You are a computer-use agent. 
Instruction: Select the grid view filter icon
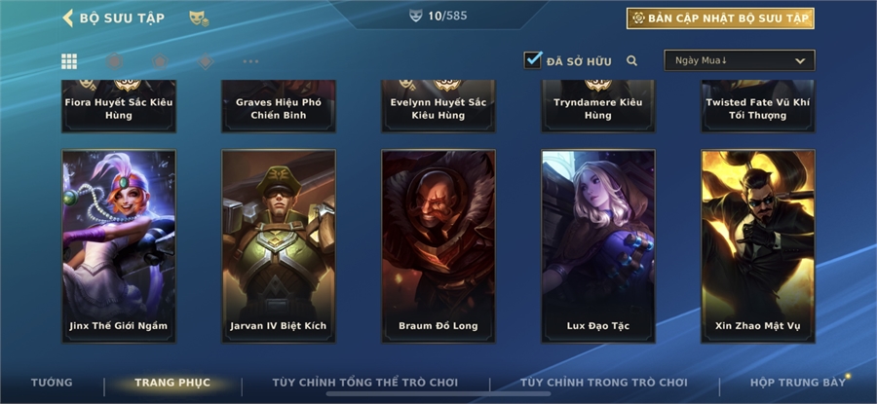click(x=69, y=61)
